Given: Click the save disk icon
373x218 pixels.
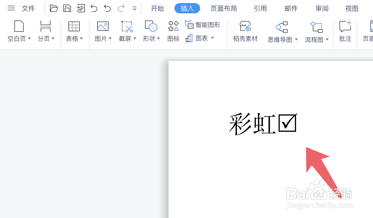Looking at the screenshot, I should (x=67, y=8).
